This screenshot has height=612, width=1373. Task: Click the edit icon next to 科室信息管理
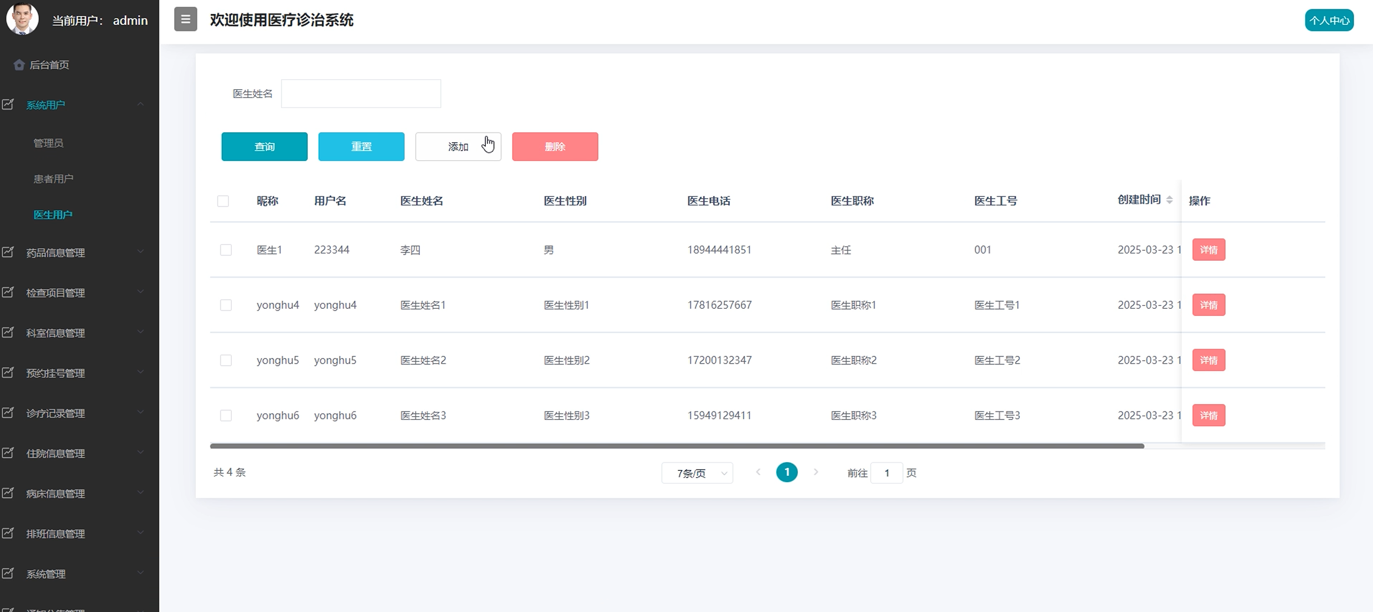tap(8, 332)
